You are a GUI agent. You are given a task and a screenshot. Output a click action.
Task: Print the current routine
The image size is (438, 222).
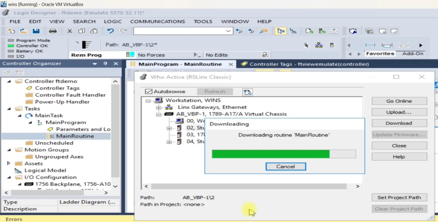[53, 31]
